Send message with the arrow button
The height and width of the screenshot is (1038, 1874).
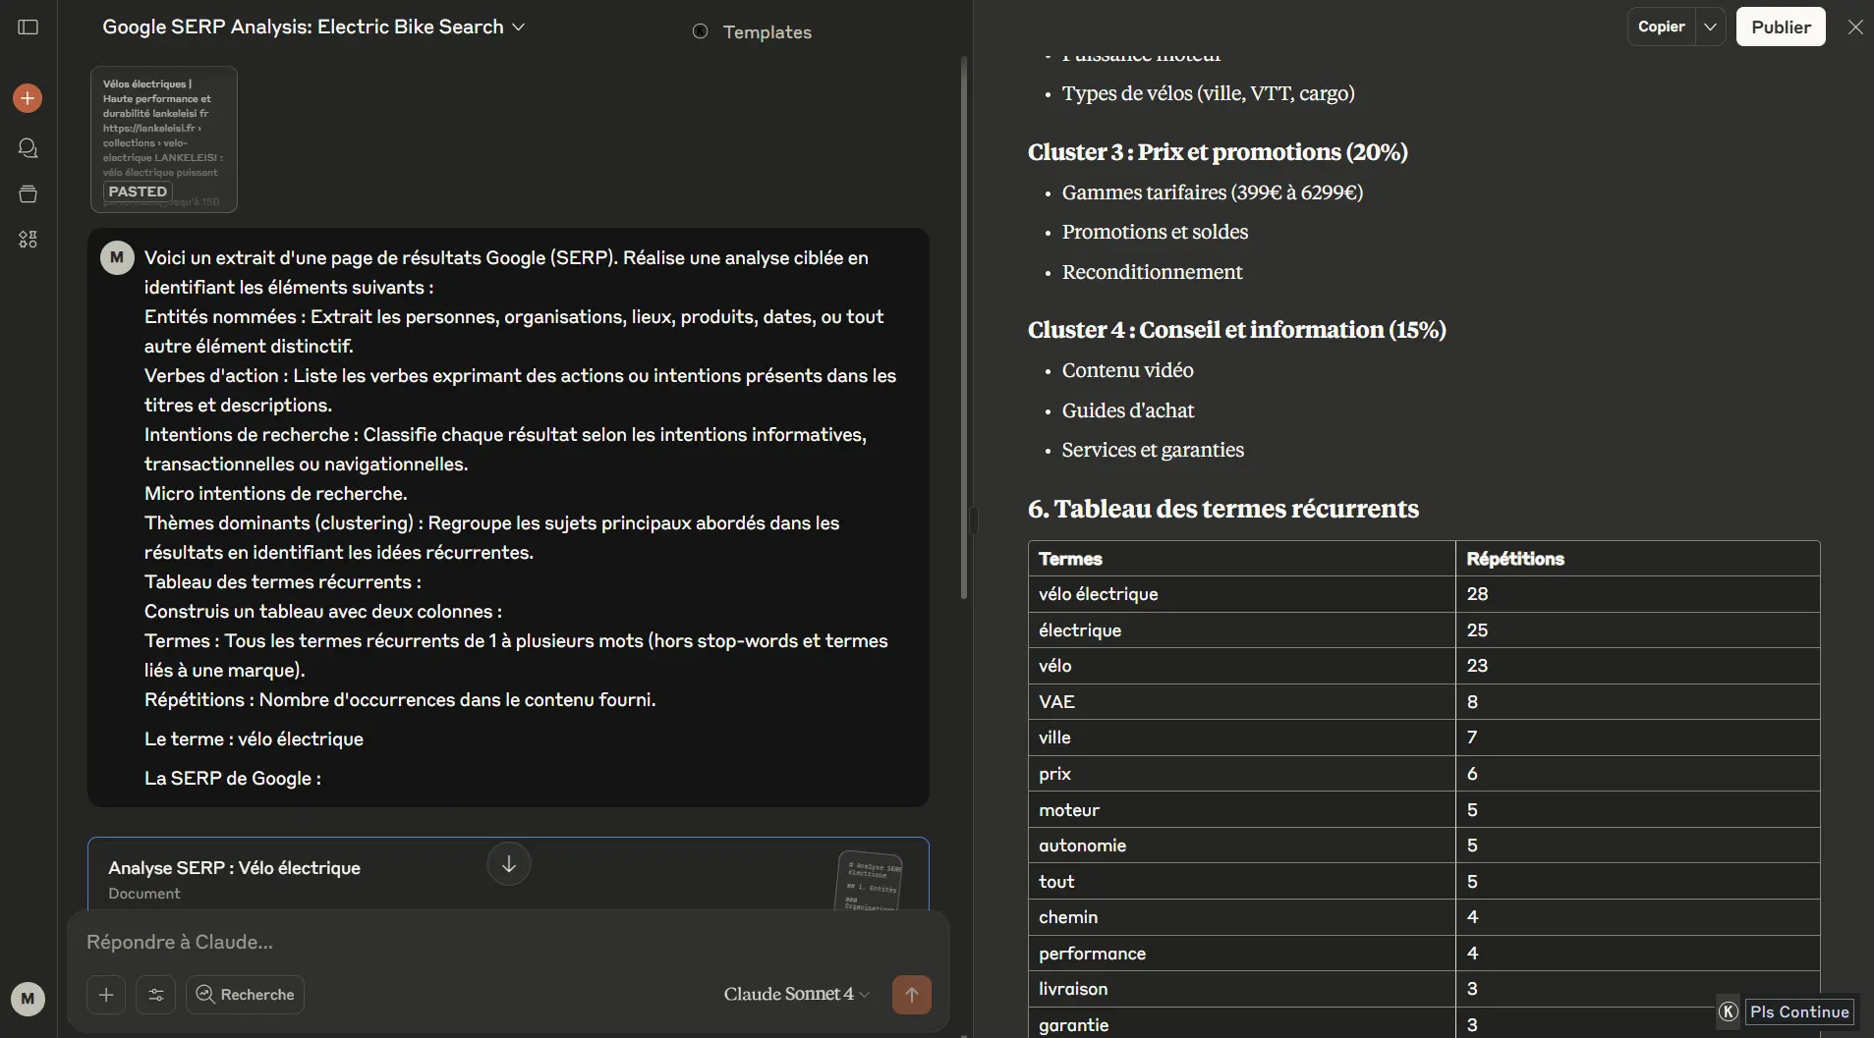coord(911,995)
